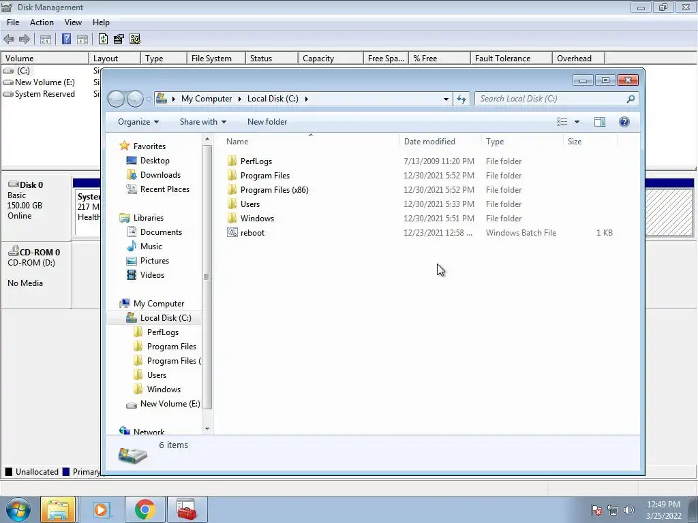Viewport: 698px width, 523px height.
Task: Click the search magnifier icon
Action: pos(631,99)
